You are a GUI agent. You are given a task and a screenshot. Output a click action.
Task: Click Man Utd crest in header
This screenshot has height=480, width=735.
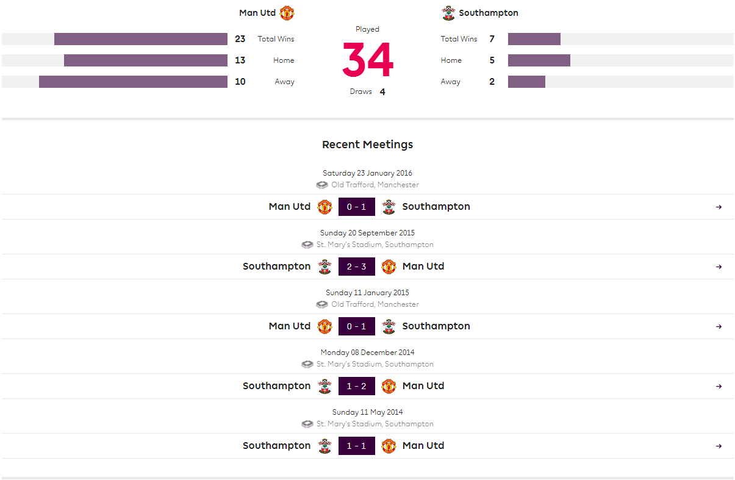click(x=287, y=13)
